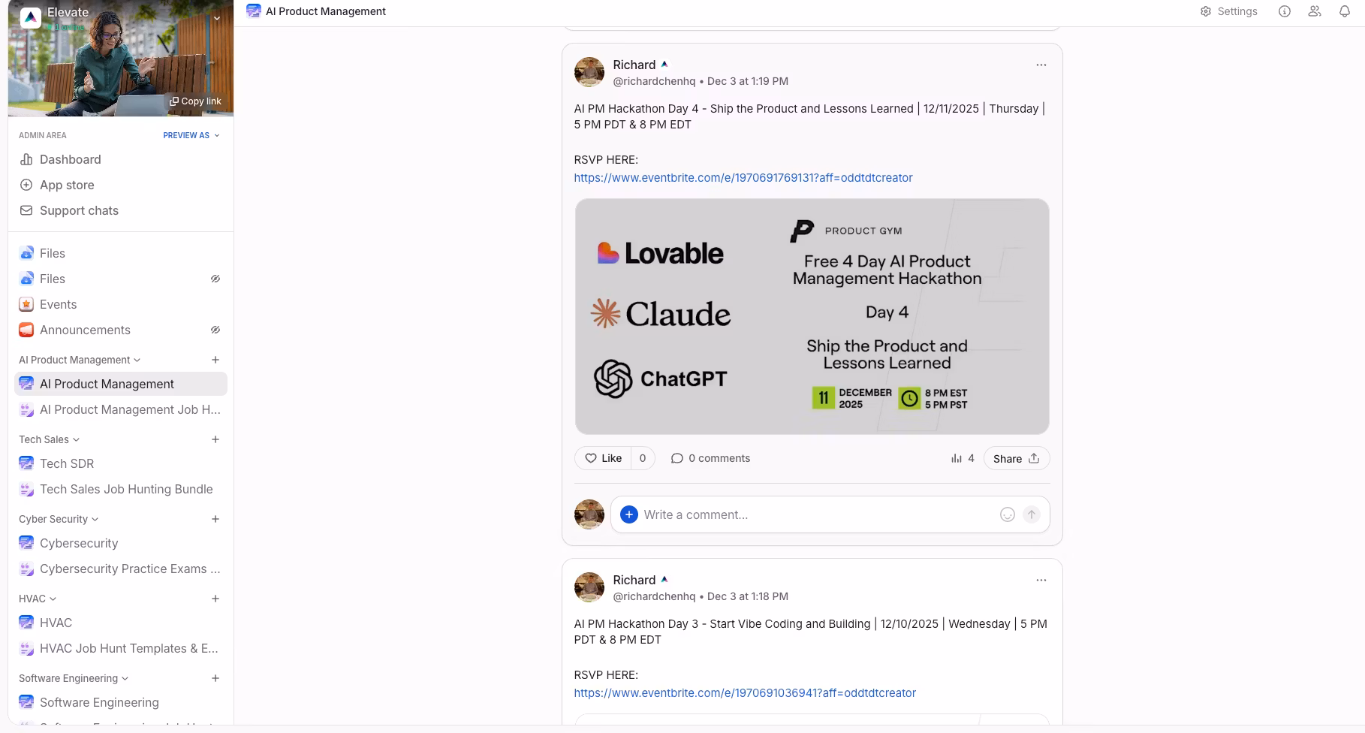Open the Day 4 Eventbrite RSVP link

click(x=743, y=178)
